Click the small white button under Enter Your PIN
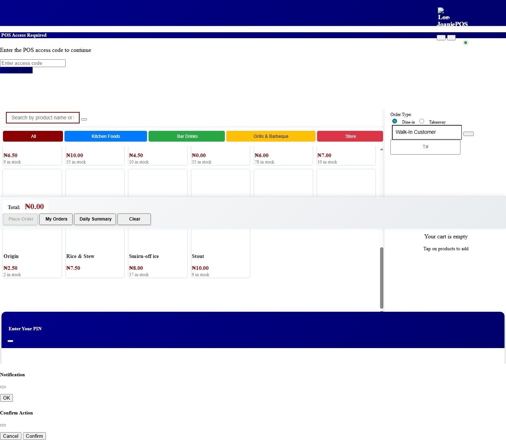Viewport: 506px width, 440px height. point(10,341)
